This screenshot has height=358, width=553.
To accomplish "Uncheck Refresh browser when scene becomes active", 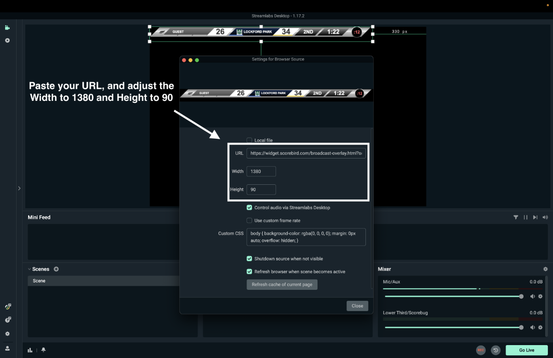I will 249,272.
